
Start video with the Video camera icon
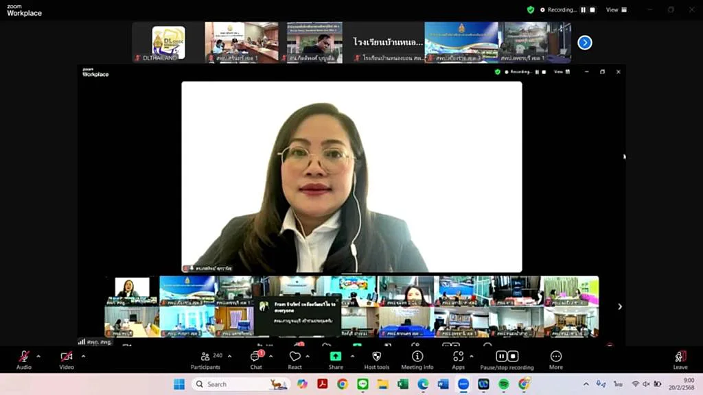point(67,357)
